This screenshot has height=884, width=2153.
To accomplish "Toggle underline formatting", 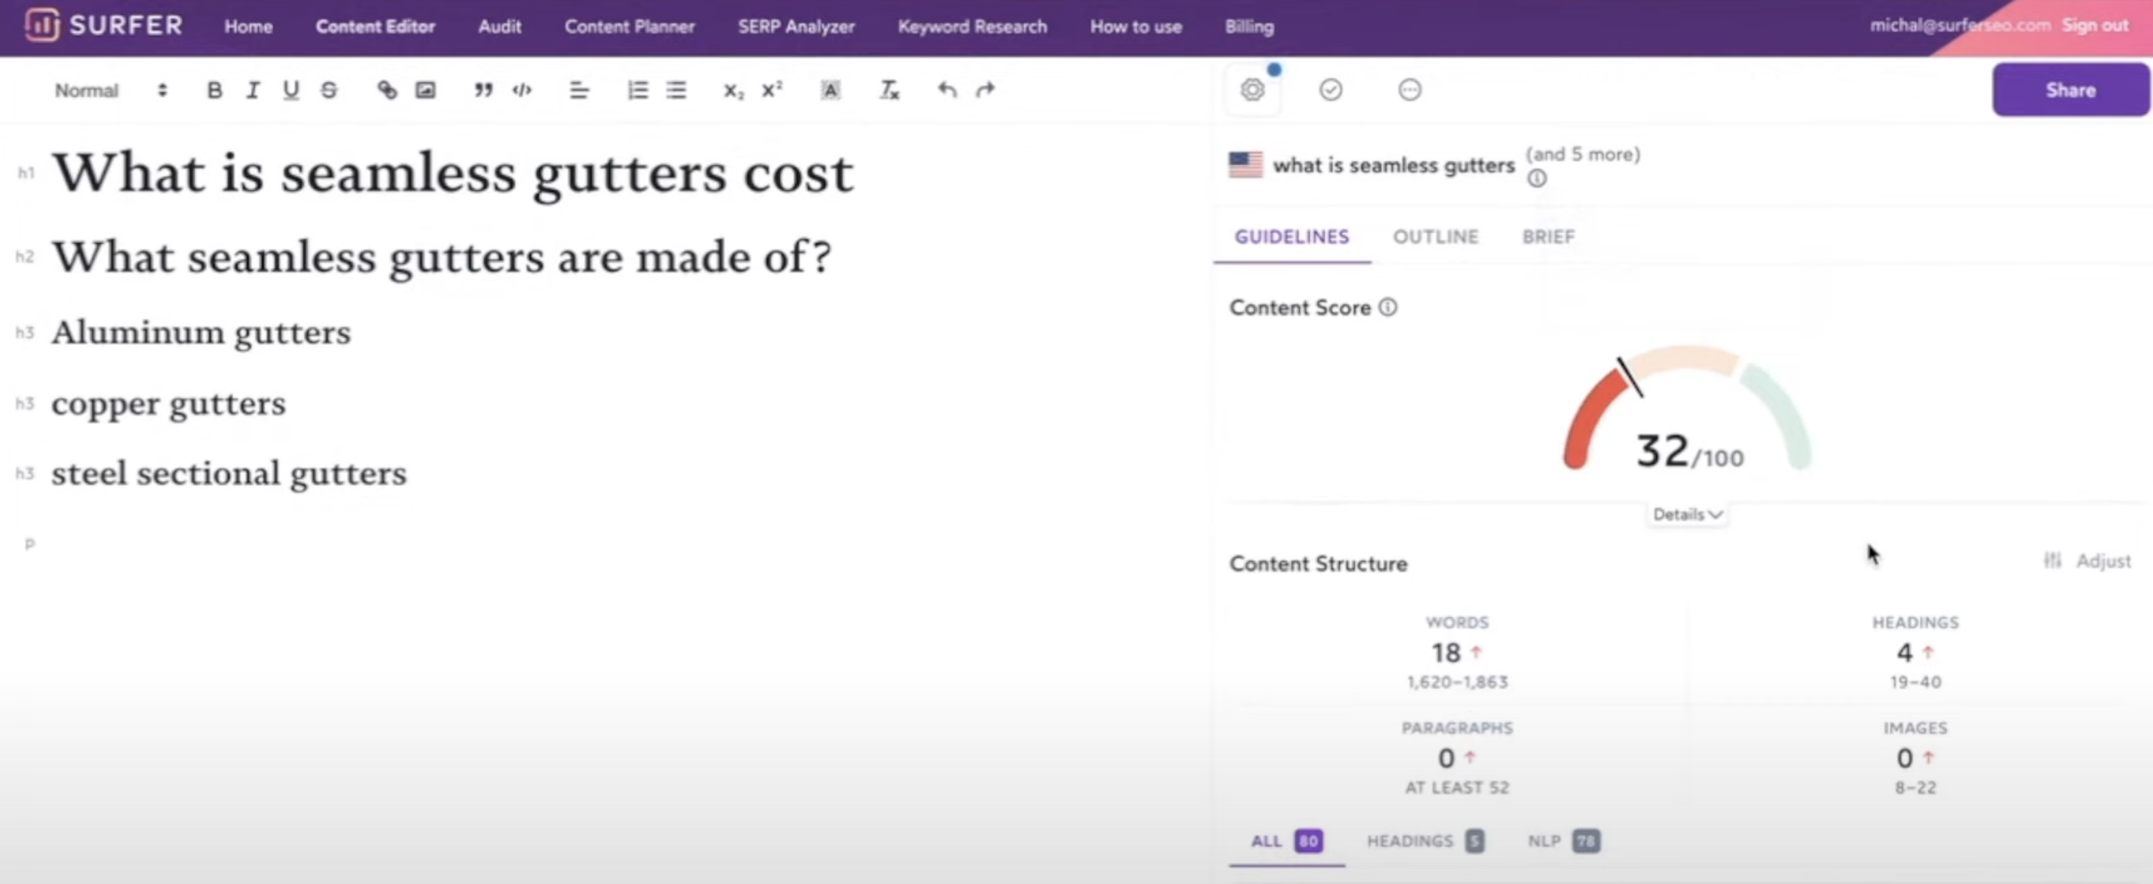I will (290, 90).
